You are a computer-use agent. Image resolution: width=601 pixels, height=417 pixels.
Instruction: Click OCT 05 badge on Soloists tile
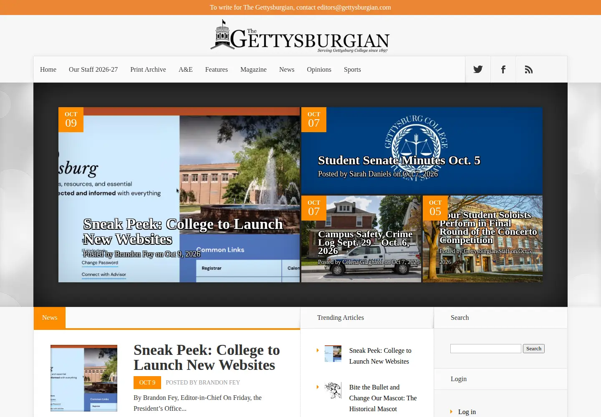coord(435,208)
